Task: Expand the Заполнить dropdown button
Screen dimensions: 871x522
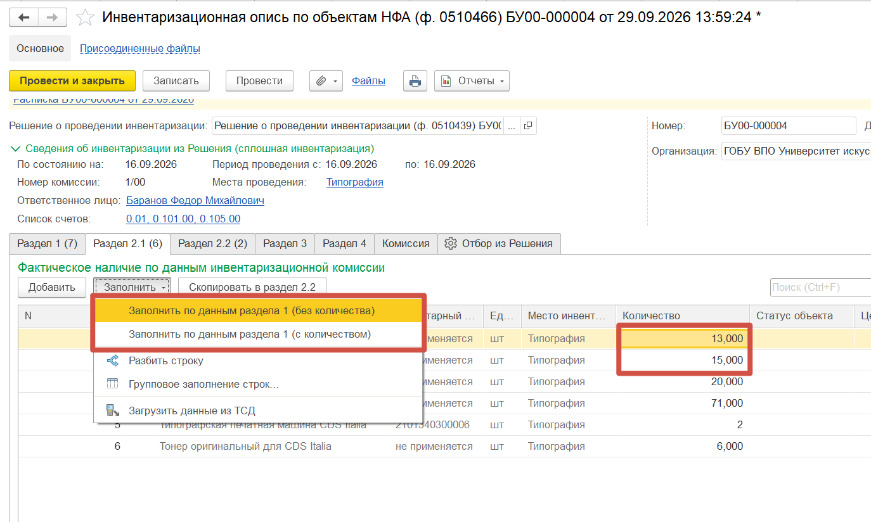Action: coord(132,287)
